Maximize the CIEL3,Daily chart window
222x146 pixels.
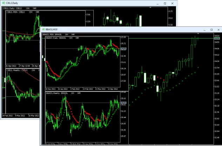pos(165,3)
